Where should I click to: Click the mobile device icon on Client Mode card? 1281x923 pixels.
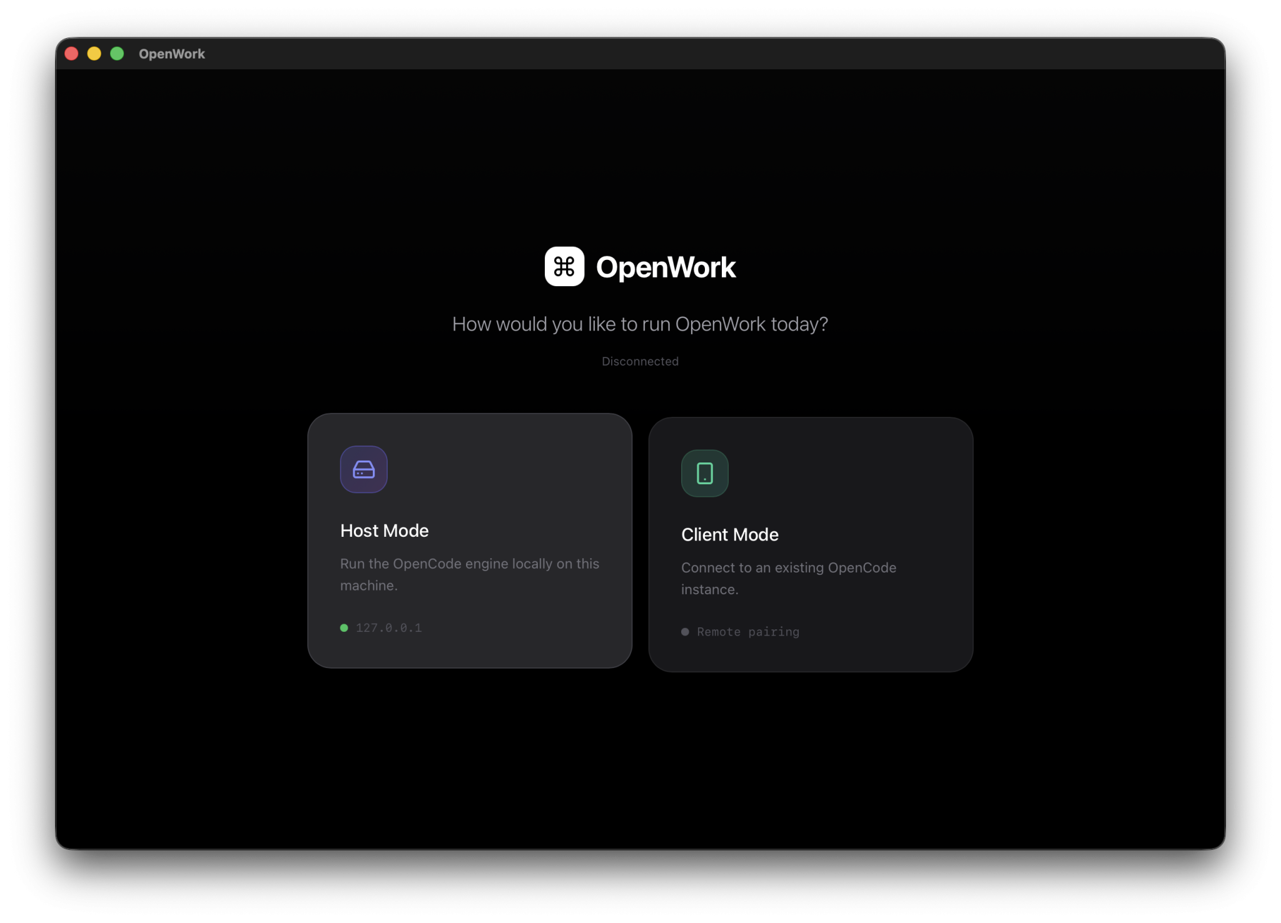click(x=704, y=473)
